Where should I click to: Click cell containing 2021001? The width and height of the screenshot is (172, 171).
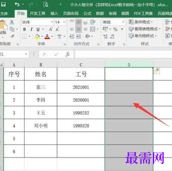[x=81, y=87]
